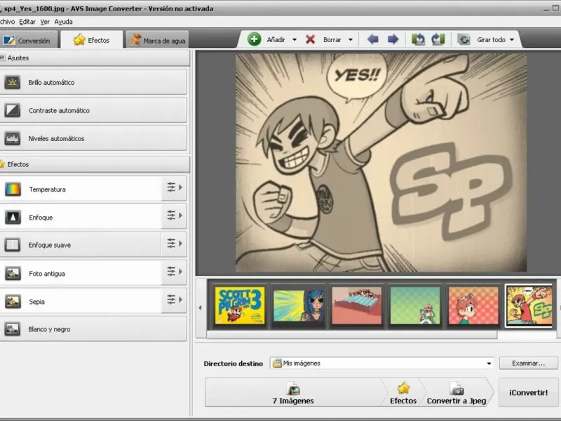
Task: Rotate image right icon
Action: [438, 39]
